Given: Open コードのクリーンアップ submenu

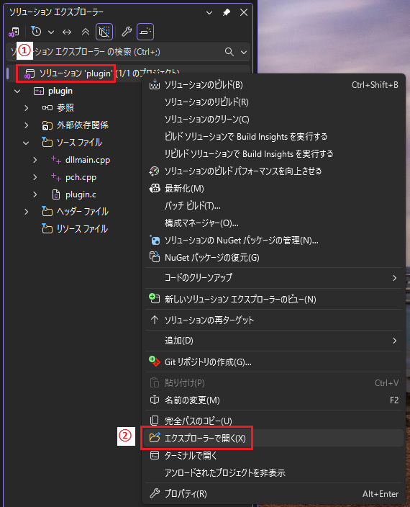Looking at the screenshot, I should tap(273, 278).
